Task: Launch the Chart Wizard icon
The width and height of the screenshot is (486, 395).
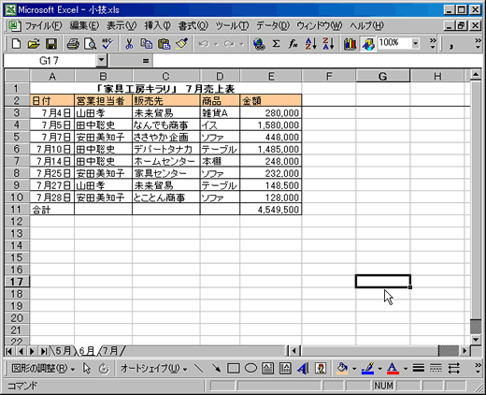Action: [x=350, y=44]
